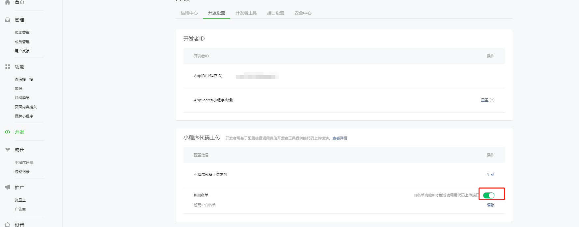The width and height of the screenshot is (579, 227).
Task: Click 生成 to create upload key
Action: pos(490,175)
